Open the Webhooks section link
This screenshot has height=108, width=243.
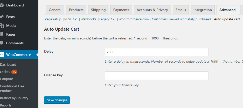coord(88,19)
